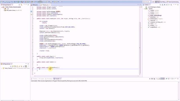
Task: Collapse create() method fold marker
Action: pyautogui.click(x=34, y=19)
